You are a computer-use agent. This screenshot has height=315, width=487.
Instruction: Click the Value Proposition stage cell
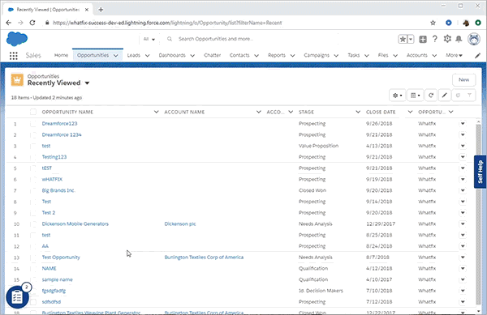coord(319,146)
